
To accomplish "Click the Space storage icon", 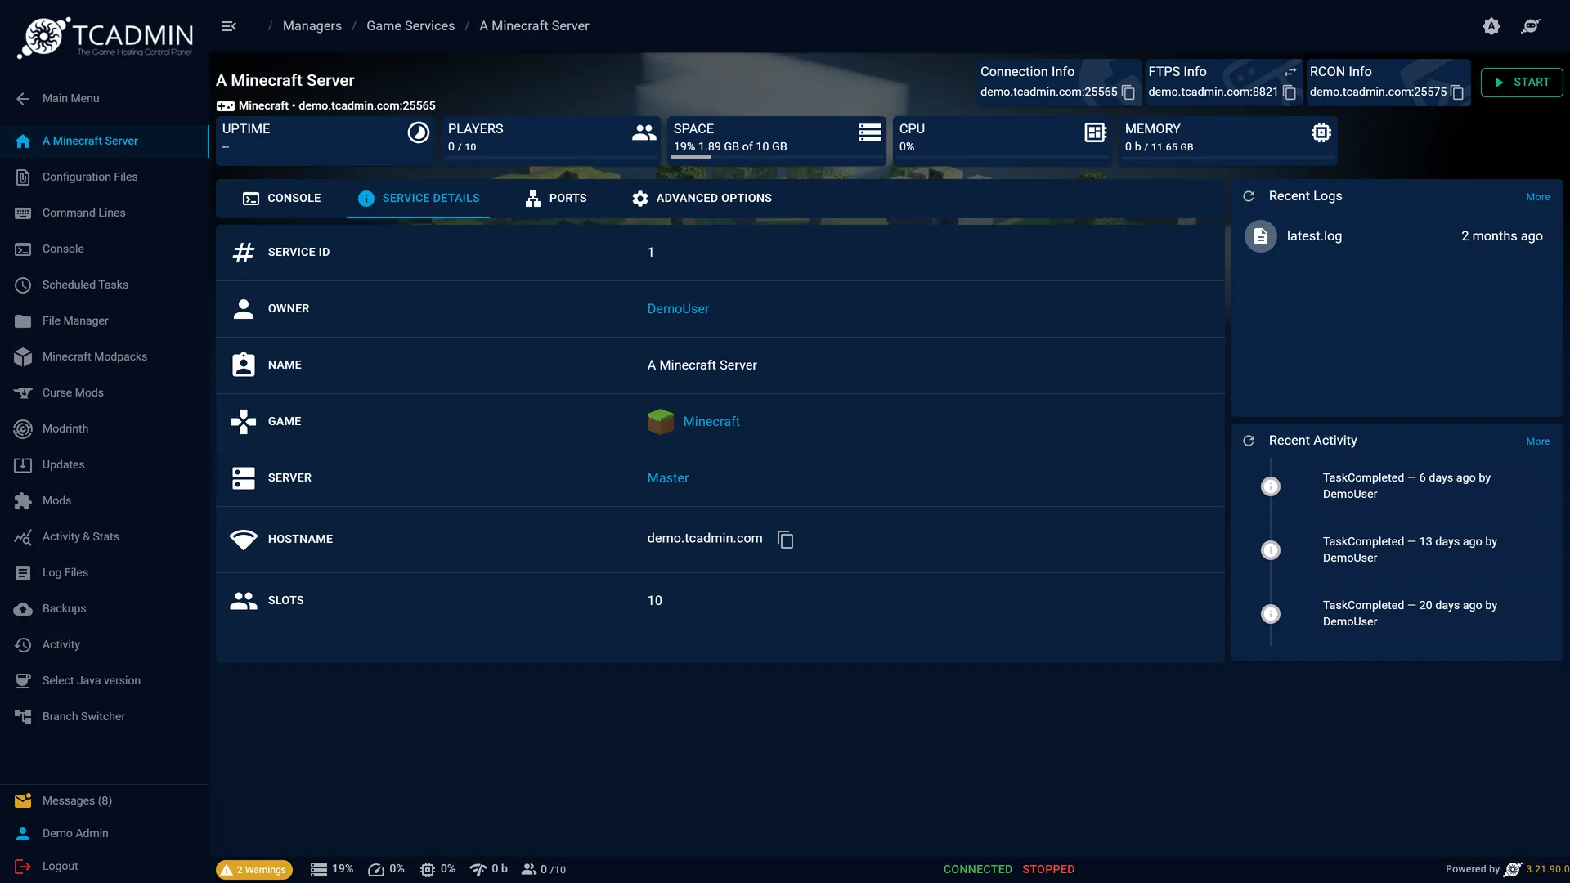I will point(870,132).
